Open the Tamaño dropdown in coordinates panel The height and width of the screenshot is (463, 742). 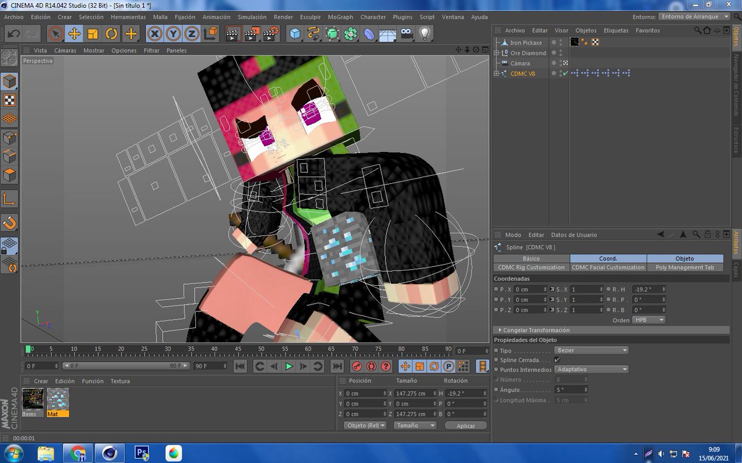415,425
